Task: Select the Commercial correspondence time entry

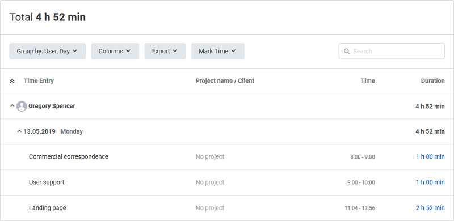Action: (x=69, y=157)
